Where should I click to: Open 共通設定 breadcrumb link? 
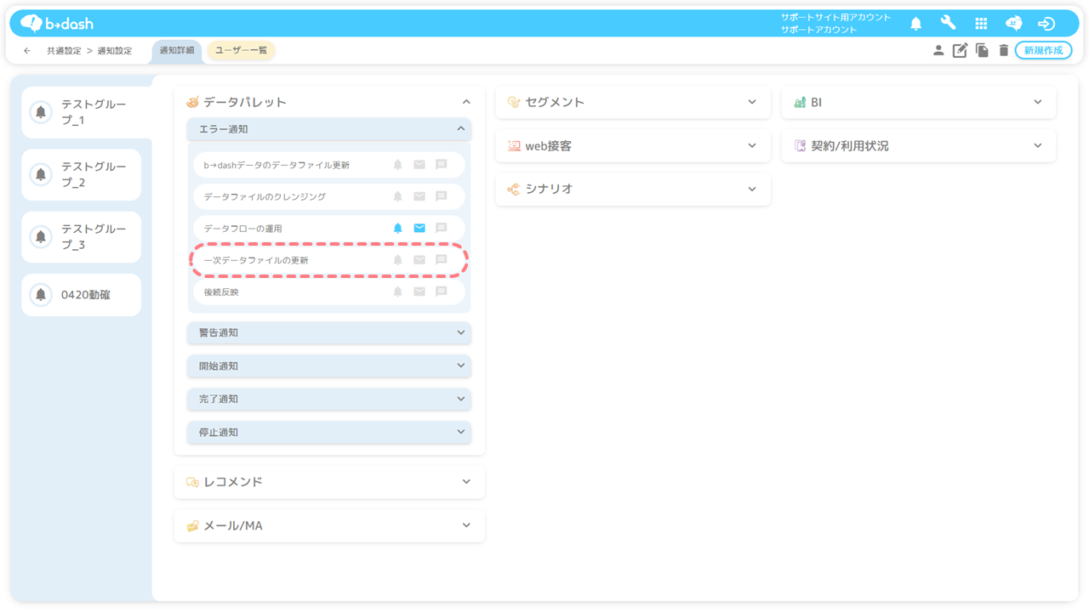coord(64,51)
